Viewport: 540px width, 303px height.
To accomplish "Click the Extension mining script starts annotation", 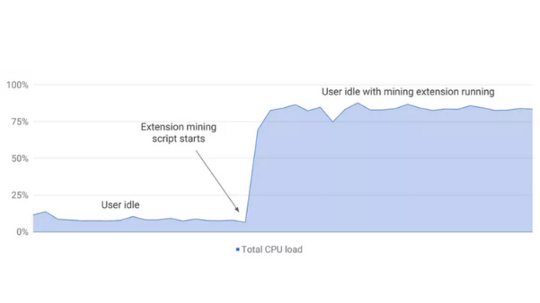I will pyautogui.click(x=179, y=133).
